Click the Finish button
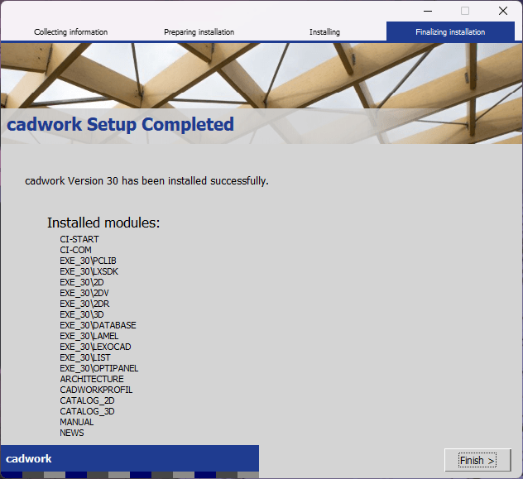The width and height of the screenshot is (523, 479). click(477, 460)
